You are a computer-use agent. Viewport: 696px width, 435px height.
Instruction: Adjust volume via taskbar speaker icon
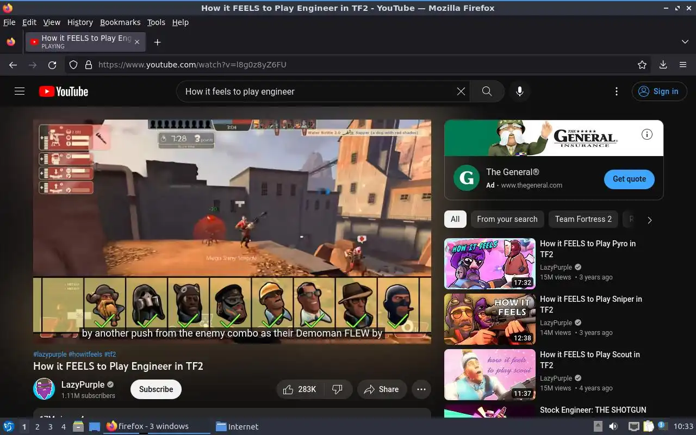click(613, 426)
